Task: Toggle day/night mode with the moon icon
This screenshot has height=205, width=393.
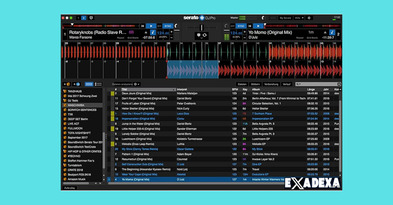Action: tap(264, 18)
